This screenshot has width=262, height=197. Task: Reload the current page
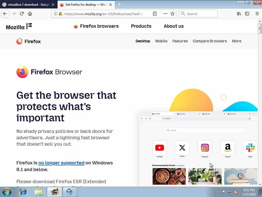point(22,14)
